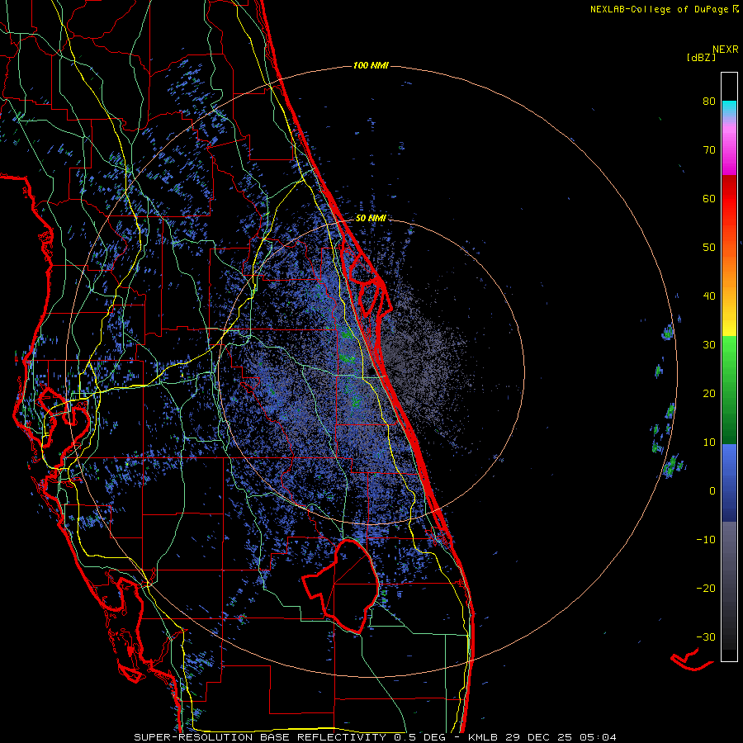The image size is (743, 743).
Task: Click the 30 value on the dBZ scale
Action: point(709,345)
